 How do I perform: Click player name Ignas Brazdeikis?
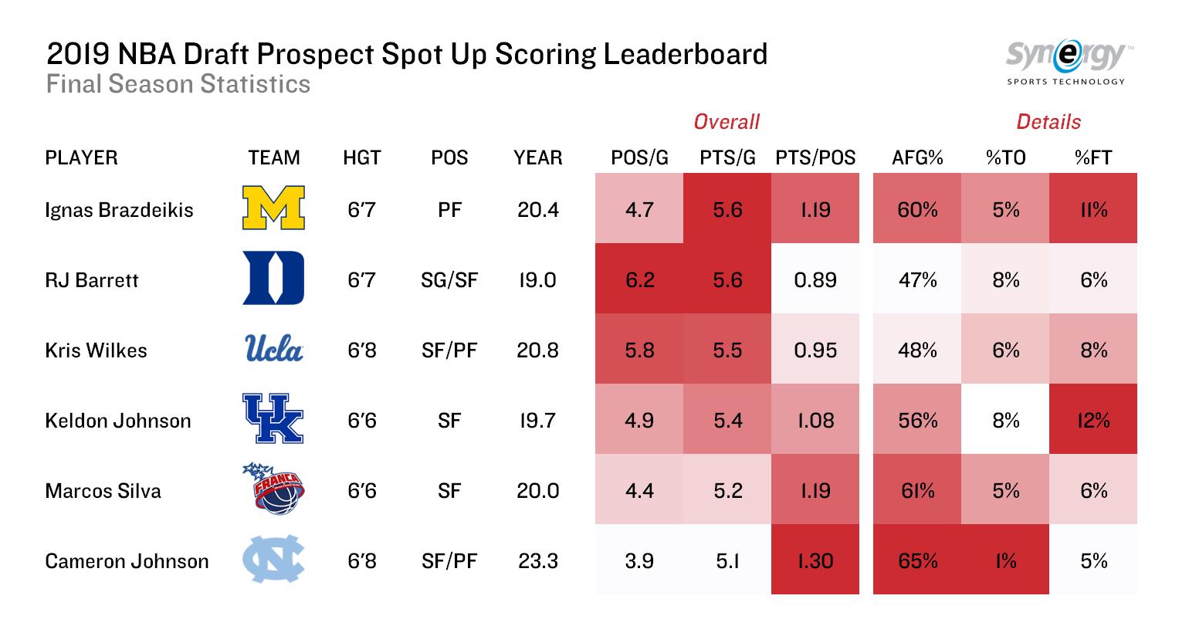click(x=120, y=210)
